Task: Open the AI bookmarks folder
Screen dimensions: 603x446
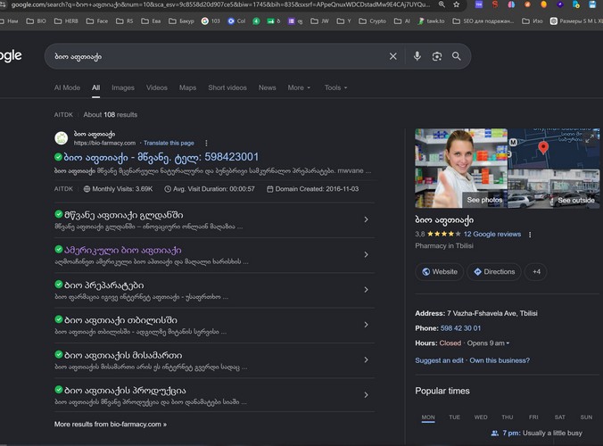Action: coord(402,21)
